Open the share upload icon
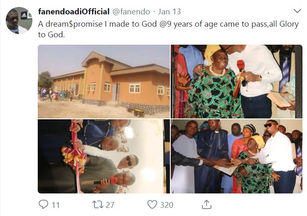The image size is (307, 216). point(207,204)
